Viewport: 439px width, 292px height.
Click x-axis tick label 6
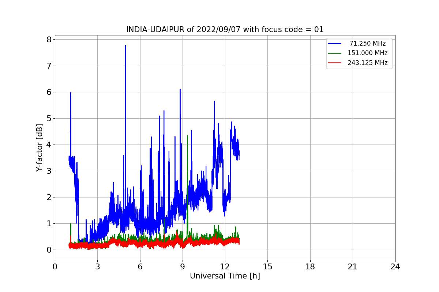(140, 267)
